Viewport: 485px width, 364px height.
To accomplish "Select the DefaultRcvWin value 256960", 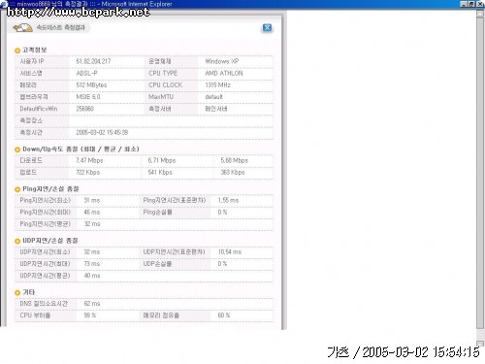I will (84, 109).
